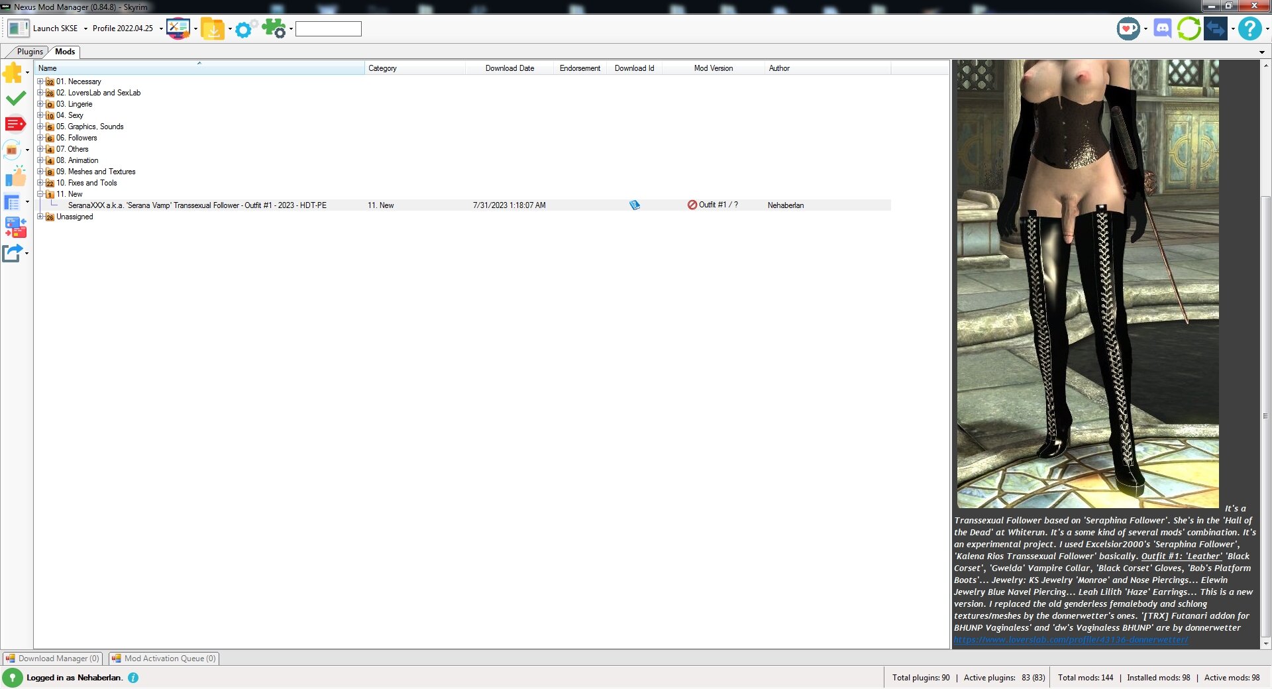The image size is (1272, 689).
Task: Open dropdown arrow beside help icon
Action: click(1267, 28)
